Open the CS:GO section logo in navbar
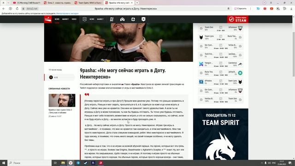This screenshot has height=166, width=295. 84,19
